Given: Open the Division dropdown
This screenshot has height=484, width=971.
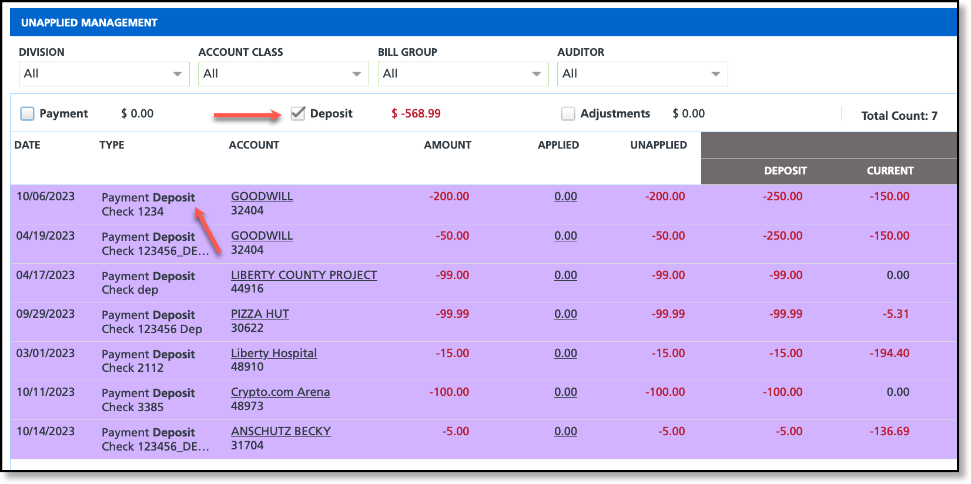Looking at the screenshot, I should pyautogui.click(x=104, y=74).
